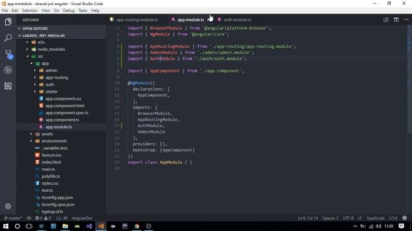The height and width of the screenshot is (231, 412).
Task: Open app.component.spec.ts file
Action: click(67, 113)
